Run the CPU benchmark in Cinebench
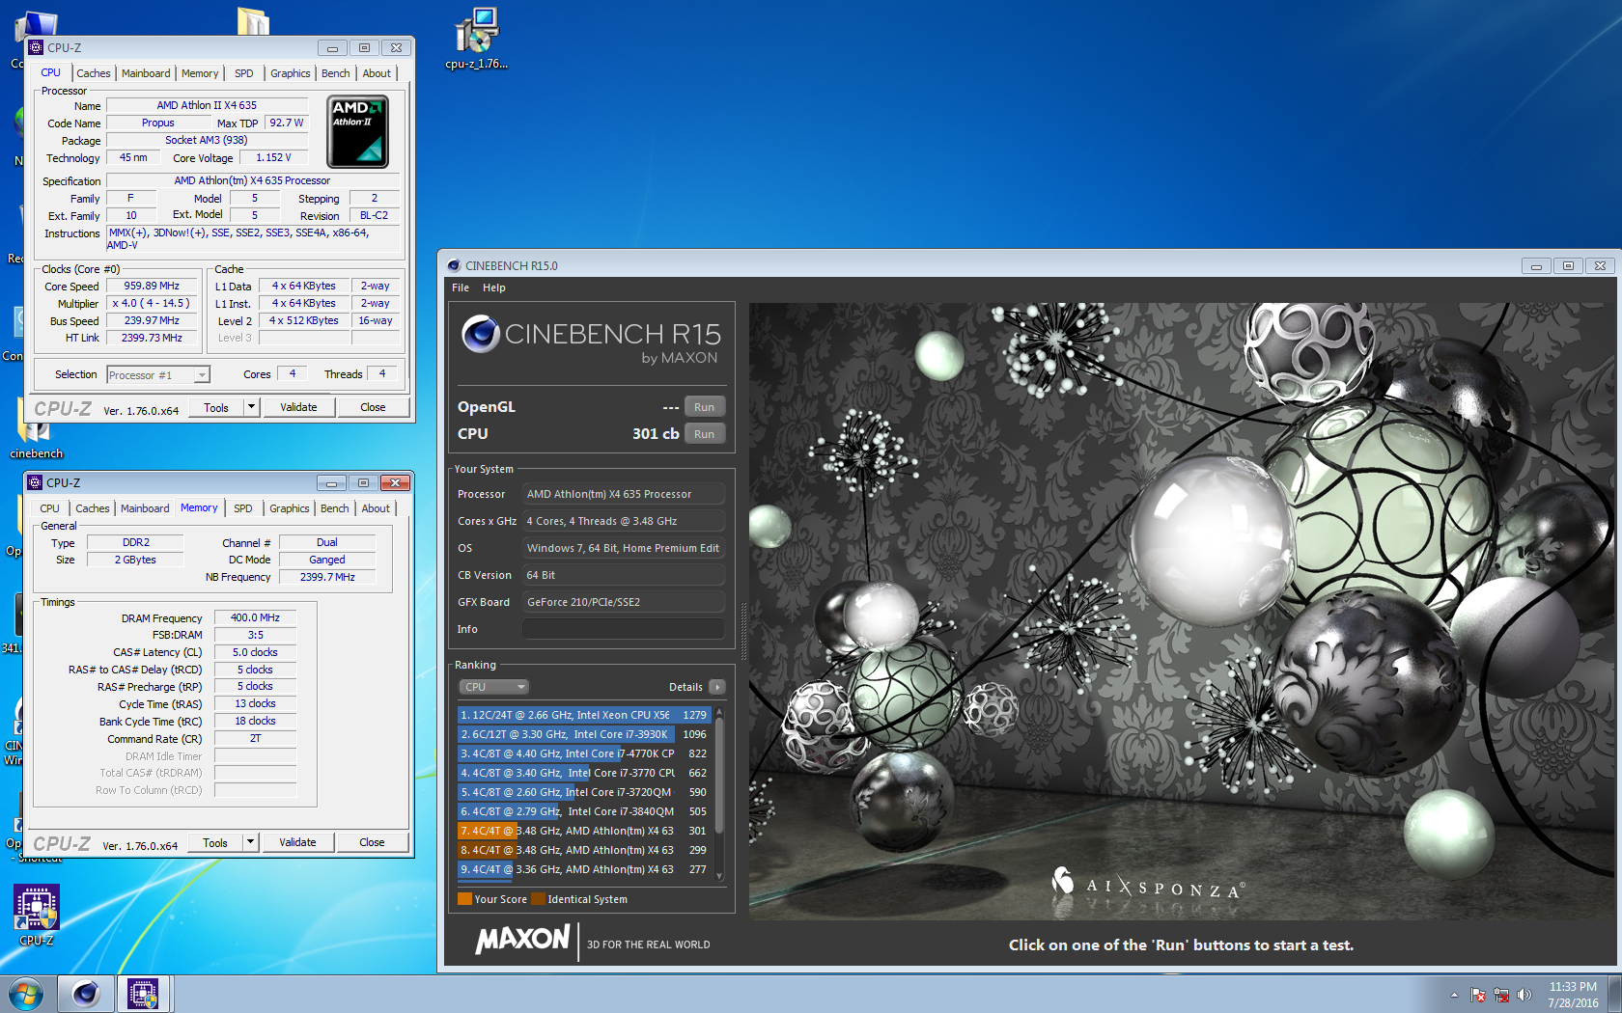Viewport: 1622px width, 1013px height. coord(705,434)
